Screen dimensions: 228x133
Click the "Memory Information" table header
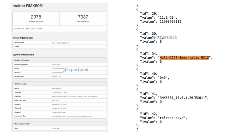tap(22, 124)
